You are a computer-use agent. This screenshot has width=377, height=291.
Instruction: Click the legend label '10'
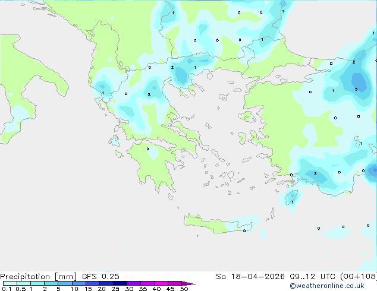74,289
